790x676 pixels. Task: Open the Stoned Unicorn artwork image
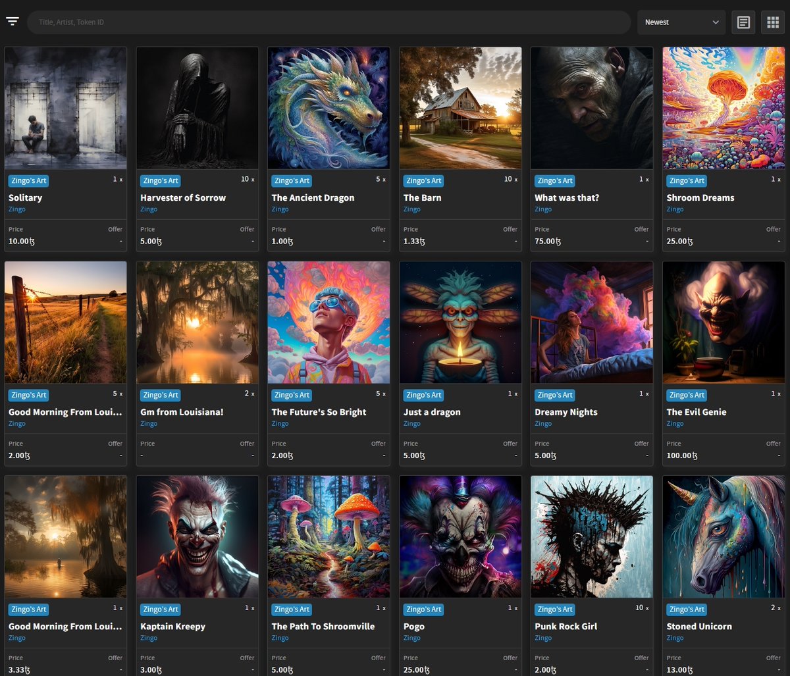[x=724, y=537]
